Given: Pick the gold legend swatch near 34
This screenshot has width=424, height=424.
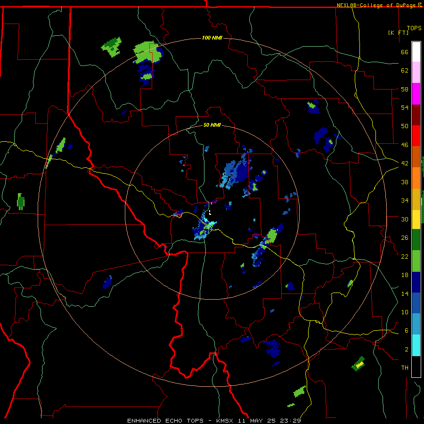Looking at the screenshot, I should [416, 199].
